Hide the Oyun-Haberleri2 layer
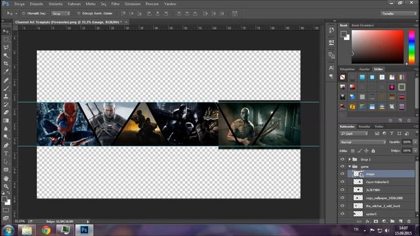This screenshot has width=420, height=236. pyautogui.click(x=343, y=182)
